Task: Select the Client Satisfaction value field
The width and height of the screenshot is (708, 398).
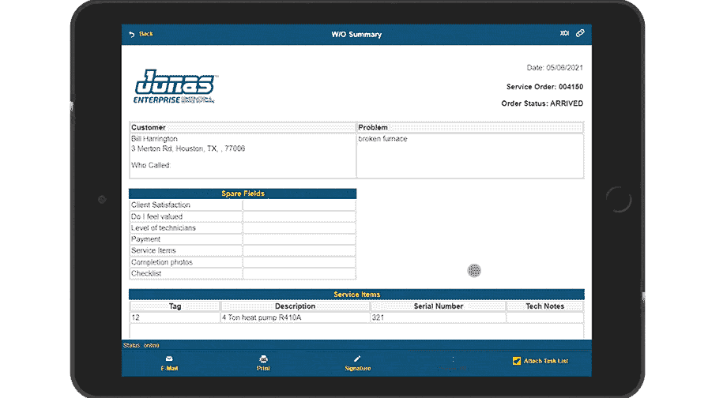Action: point(299,205)
